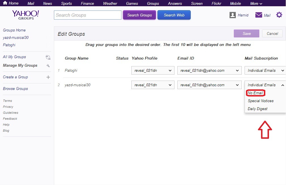This screenshot has height=185, width=286.
Task: Open Flickr in top navigation
Action: coord(216,3)
